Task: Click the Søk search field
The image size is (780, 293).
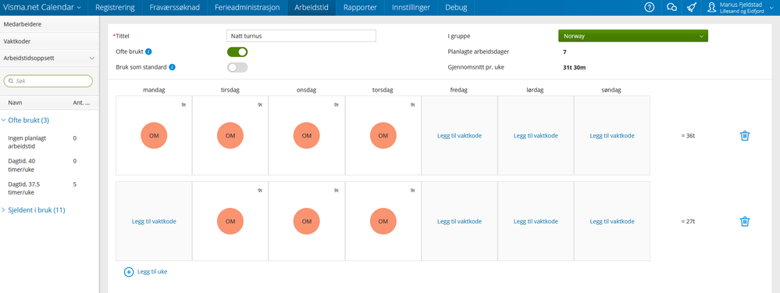Action: (48, 80)
